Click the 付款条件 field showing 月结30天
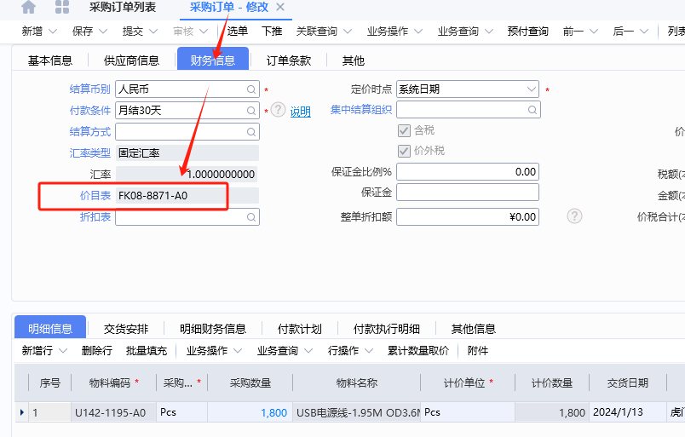 coord(187,111)
